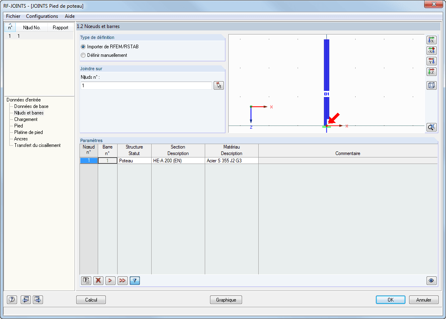The image size is (446, 319).
Task: Click the Matériau Description column header
Action: click(x=232, y=150)
